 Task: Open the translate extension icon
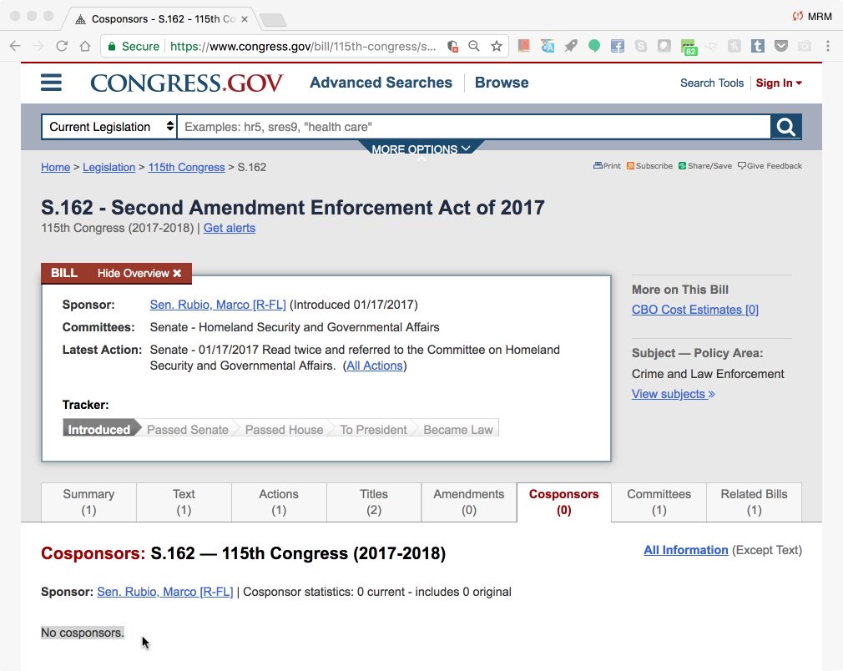(548, 46)
